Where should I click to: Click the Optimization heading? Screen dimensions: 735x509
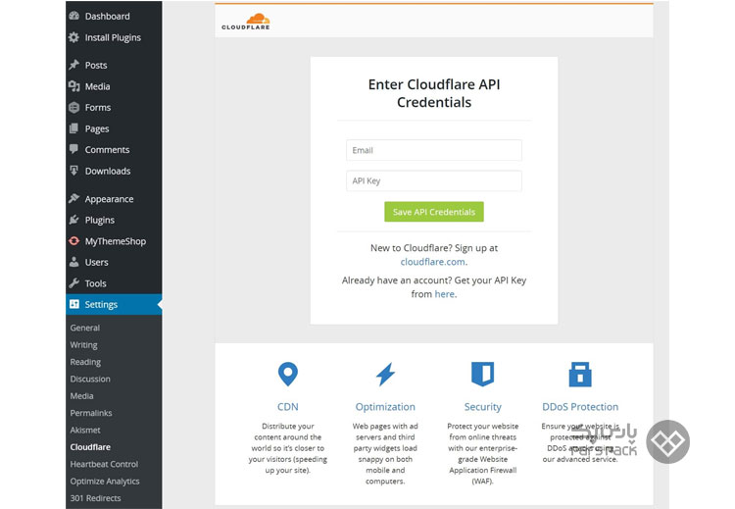(x=385, y=407)
